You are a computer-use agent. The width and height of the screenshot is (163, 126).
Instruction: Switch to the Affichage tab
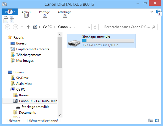(x=64, y=12)
